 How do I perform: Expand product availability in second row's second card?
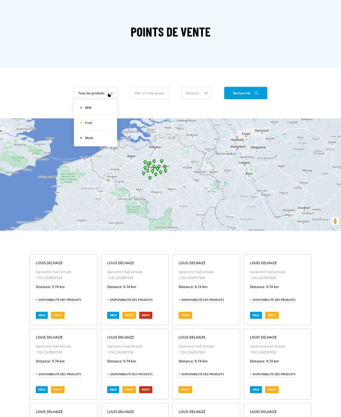coord(130,374)
